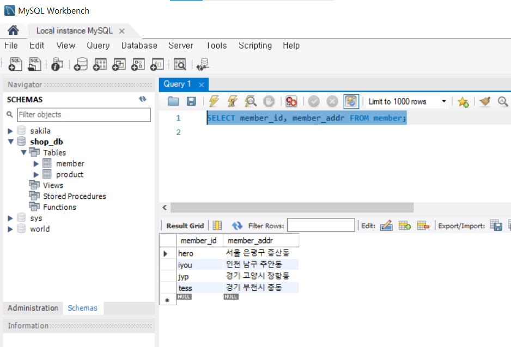The width and height of the screenshot is (511, 347).
Task: Open the File menu
Action: pos(11,46)
